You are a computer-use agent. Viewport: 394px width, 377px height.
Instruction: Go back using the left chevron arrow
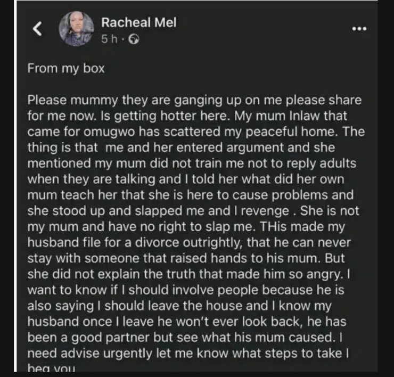click(x=38, y=28)
